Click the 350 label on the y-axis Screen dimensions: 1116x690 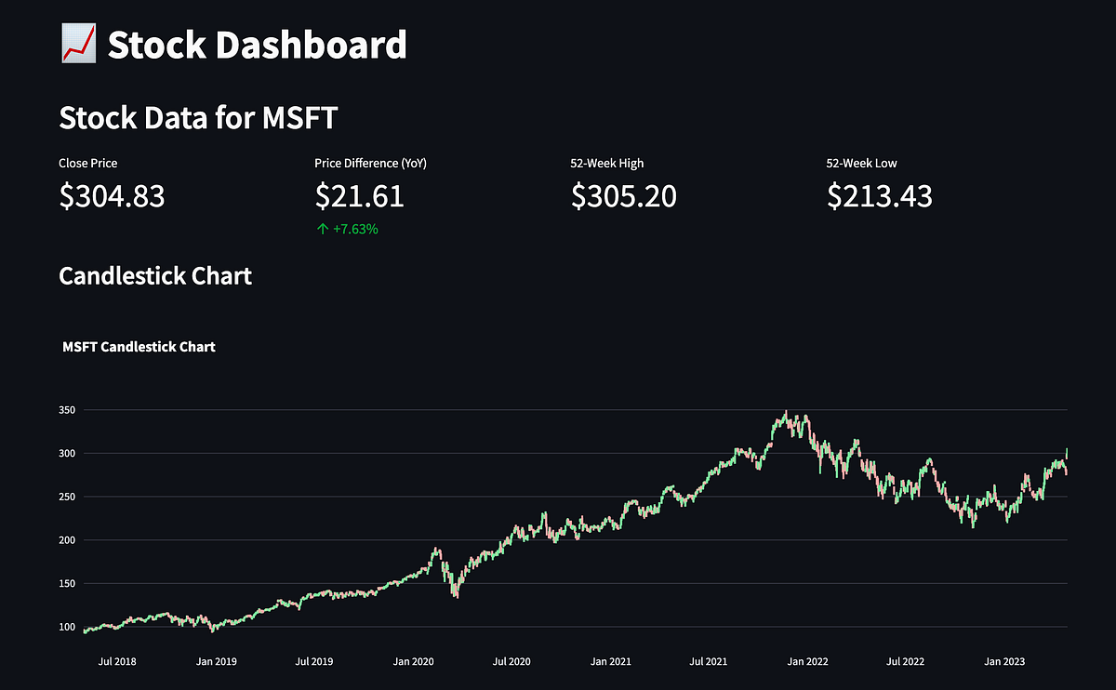[x=65, y=409]
